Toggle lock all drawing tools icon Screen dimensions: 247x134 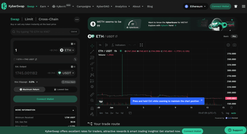coord(92,114)
